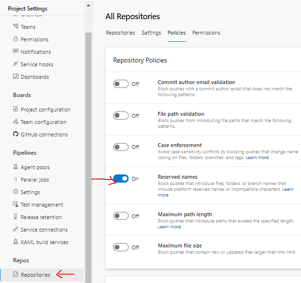Viewport: 301px width, 283px height.
Task: Click the Team configuration icon
Action: click(x=15, y=122)
